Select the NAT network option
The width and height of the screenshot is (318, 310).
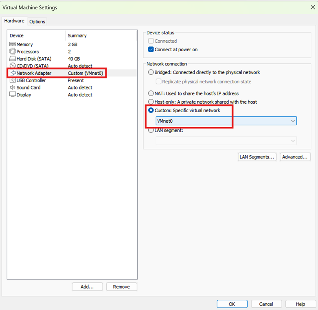(151, 93)
